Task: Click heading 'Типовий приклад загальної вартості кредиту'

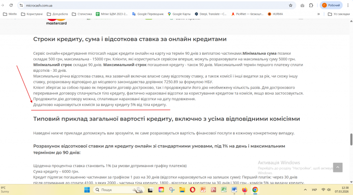Action: point(166,119)
